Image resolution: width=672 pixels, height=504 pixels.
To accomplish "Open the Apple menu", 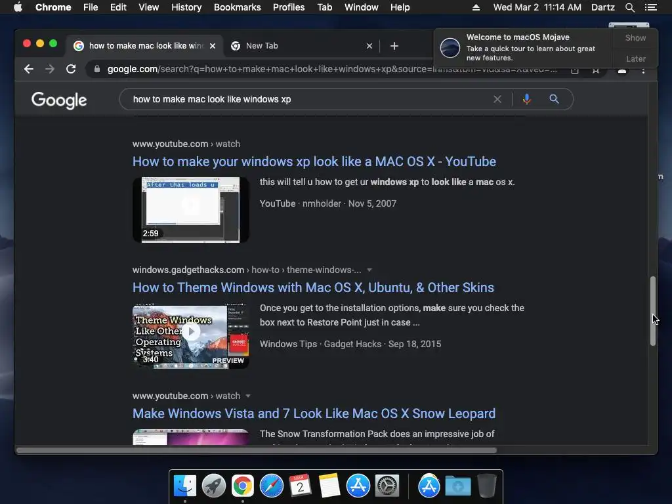I will 18,7.
